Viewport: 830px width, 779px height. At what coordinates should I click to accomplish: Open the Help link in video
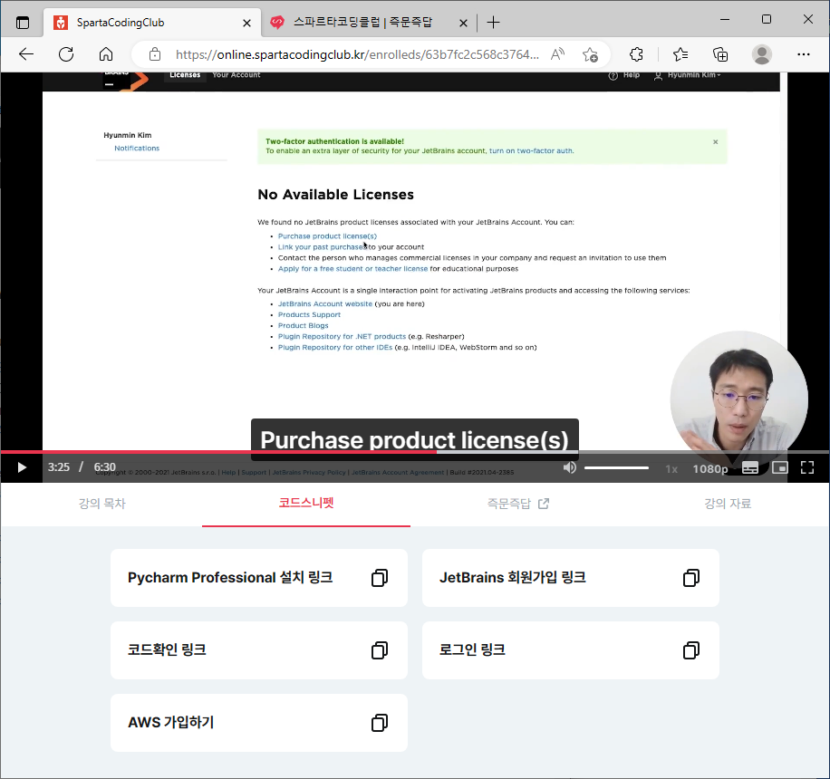(x=624, y=75)
